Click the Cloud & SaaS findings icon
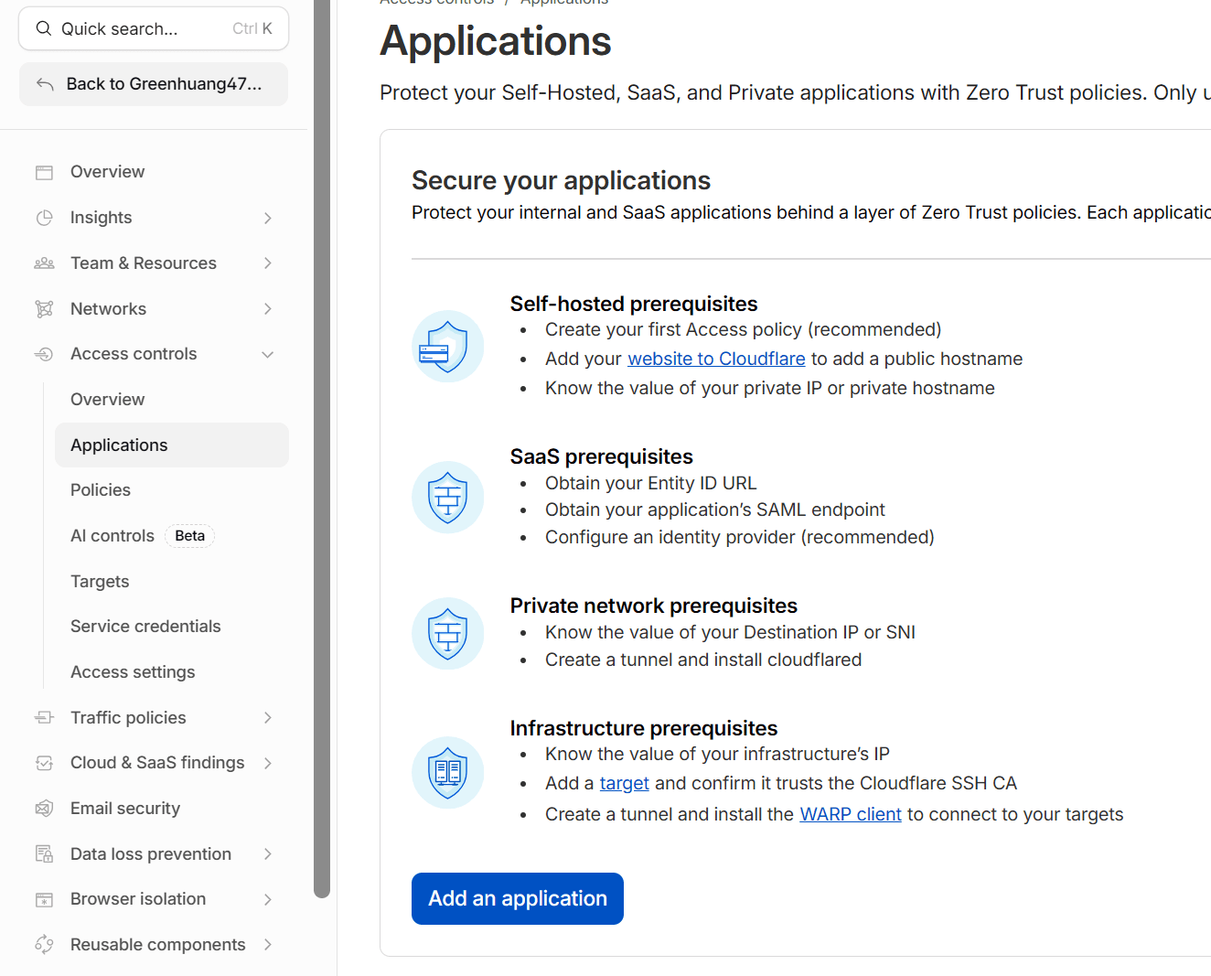 click(44, 763)
